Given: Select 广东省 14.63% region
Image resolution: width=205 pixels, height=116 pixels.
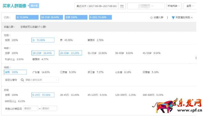Looking at the screenshot, I should click(41, 72).
